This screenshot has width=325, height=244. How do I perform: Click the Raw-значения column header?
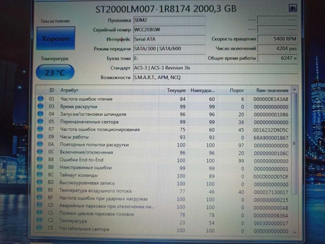click(269, 91)
